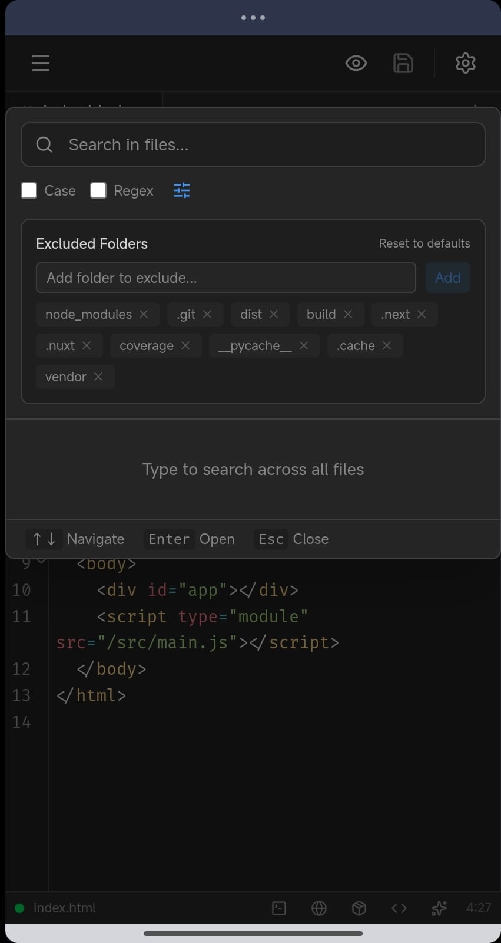
Task: Click the closing </html> tag
Action: click(91, 695)
